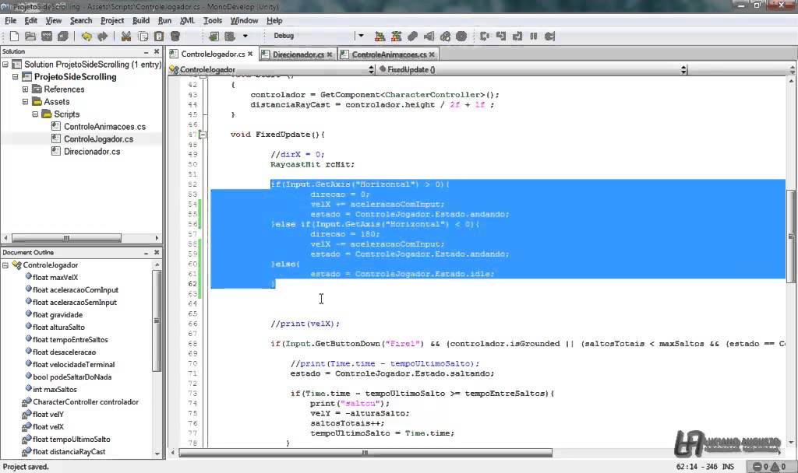Select bool podeSaltarDoNada in outline
Viewport: 798px width, 473px height.
click(x=72, y=377)
